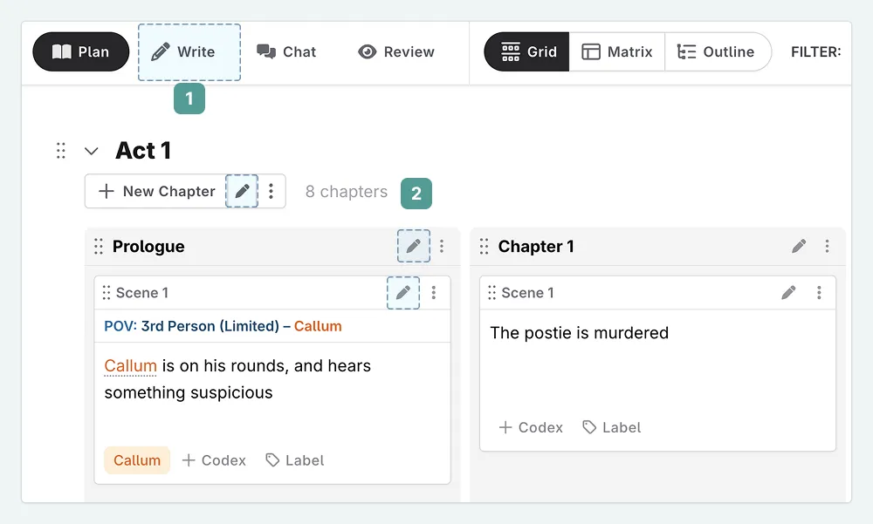873x524 pixels.
Task: Add a Label to Chapter 1 scene
Action: tap(612, 427)
